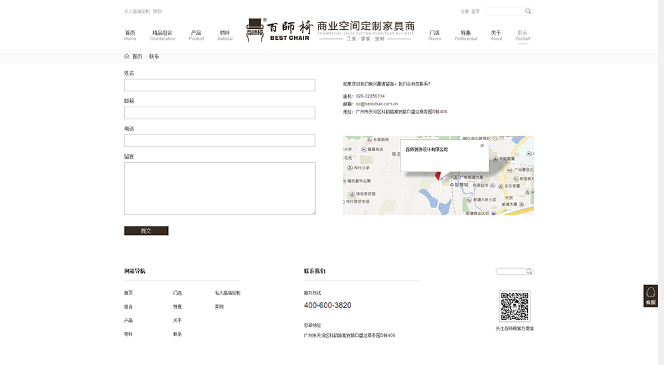Click the 智慧城 label on the map

tap(461, 185)
